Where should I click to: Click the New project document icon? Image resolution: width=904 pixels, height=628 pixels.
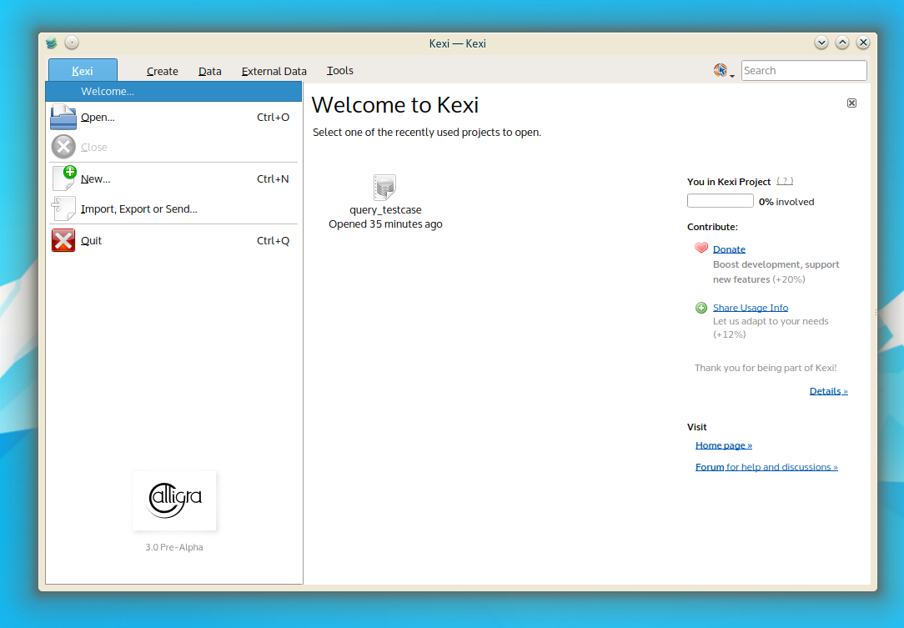pyautogui.click(x=63, y=178)
